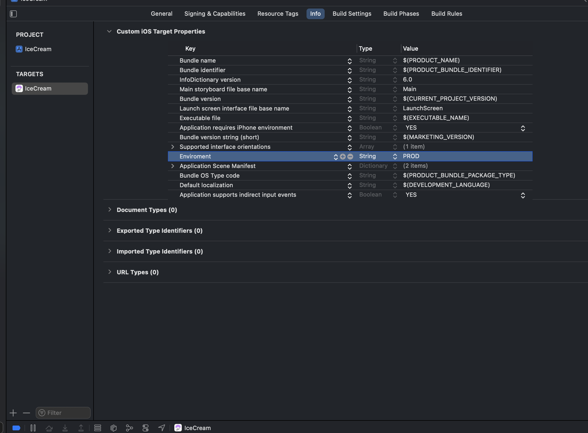The width and height of the screenshot is (588, 433).
Task: Select the IceCream project in sidebar
Action: click(x=38, y=49)
